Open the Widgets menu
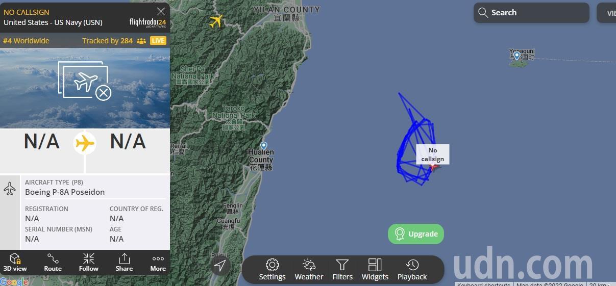Screen dimensions: 616x286 tap(375, 270)
